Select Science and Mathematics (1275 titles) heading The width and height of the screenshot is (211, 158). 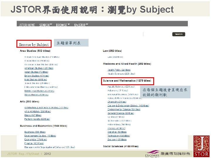tap(127, 81)
